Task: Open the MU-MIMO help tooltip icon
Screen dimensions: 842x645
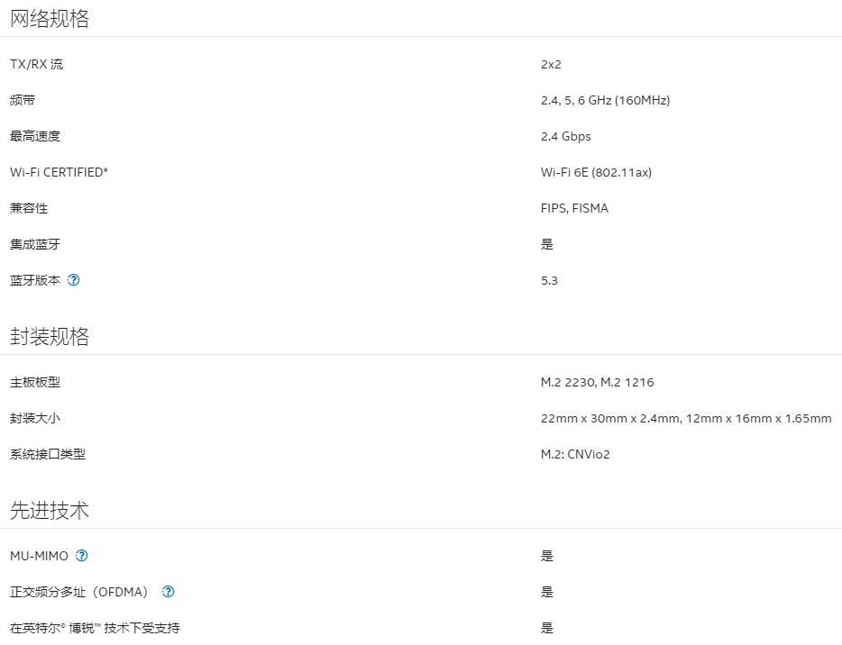Action: point(82,556)
